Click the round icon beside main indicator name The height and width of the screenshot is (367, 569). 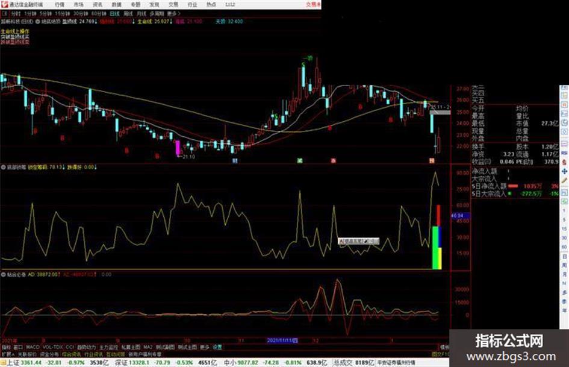tap(38, 22)
